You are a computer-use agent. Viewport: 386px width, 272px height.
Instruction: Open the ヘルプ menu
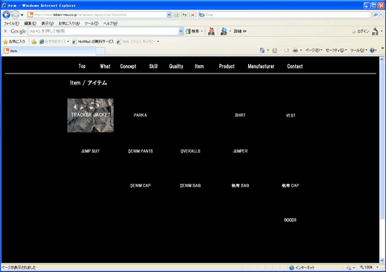point(110,24)
